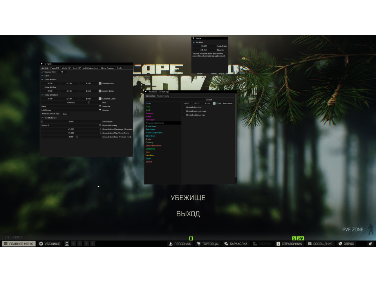Click the FOV slider
This screenshot has width=376, height=282.
71,102
